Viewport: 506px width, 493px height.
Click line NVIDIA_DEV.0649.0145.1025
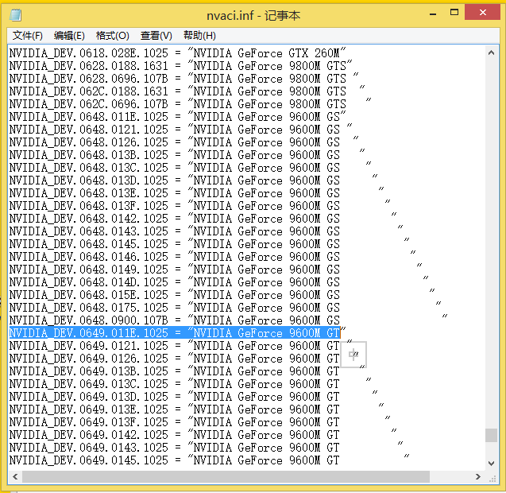(209, 460)
